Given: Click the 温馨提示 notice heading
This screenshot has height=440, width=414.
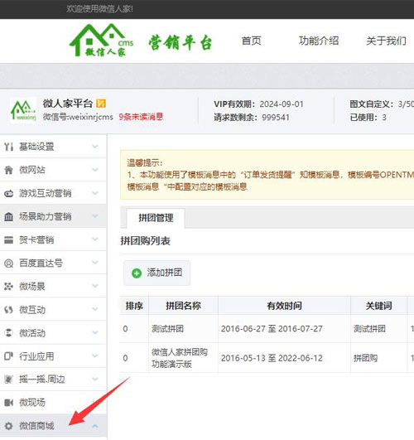Looking at the screenshot, I should [145, 162].
